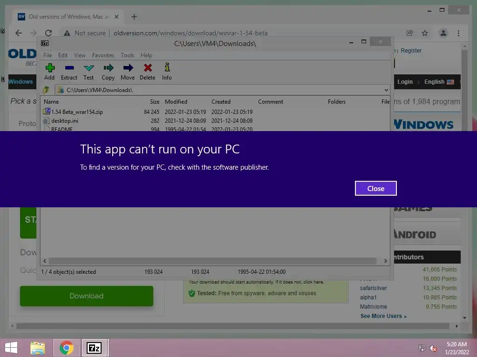This screenshot has width=477, height=357.
Task: Click the 7-Zip window title icon
Action: pyautogui.click(x=45, y=43)
